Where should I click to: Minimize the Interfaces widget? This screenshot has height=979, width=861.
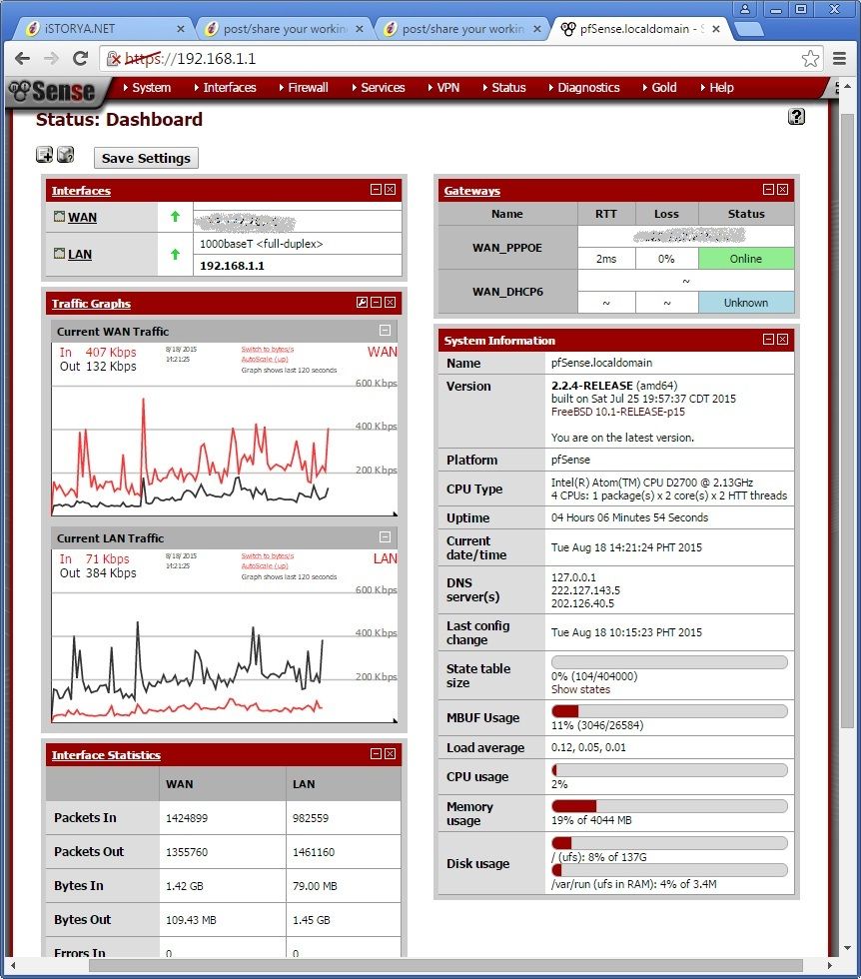(x=376, y=190)
